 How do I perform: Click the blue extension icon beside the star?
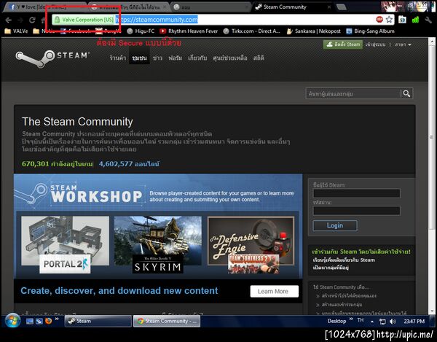tap(402, 20)
